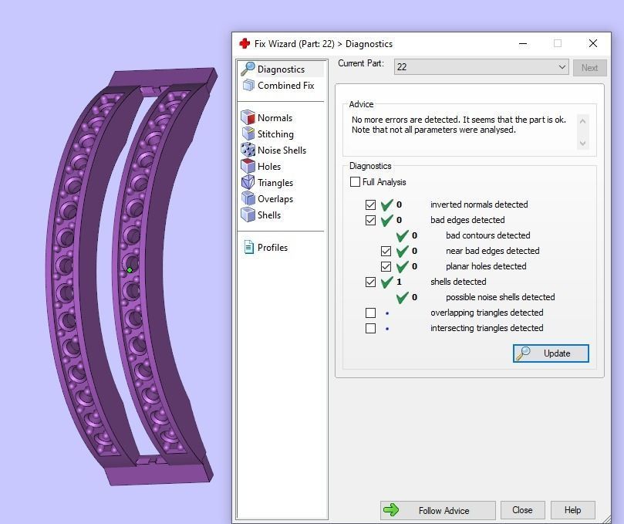
Task: Click the magnifier icon on Update button
Action: coord(522,353)
